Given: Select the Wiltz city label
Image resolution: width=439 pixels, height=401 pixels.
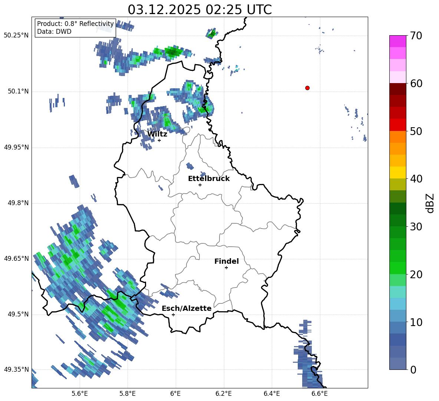Looking at the screenshot, I should (x=157, y=134).
